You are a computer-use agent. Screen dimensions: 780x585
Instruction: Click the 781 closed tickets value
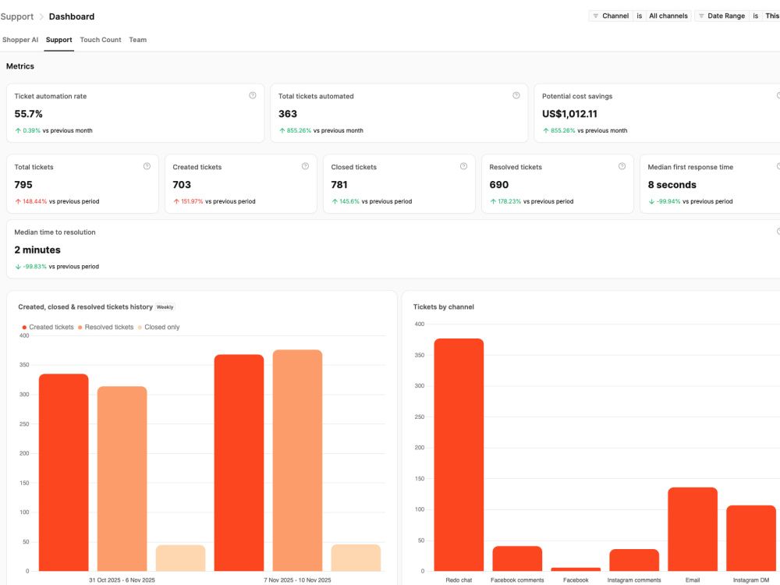pos(339,185)
